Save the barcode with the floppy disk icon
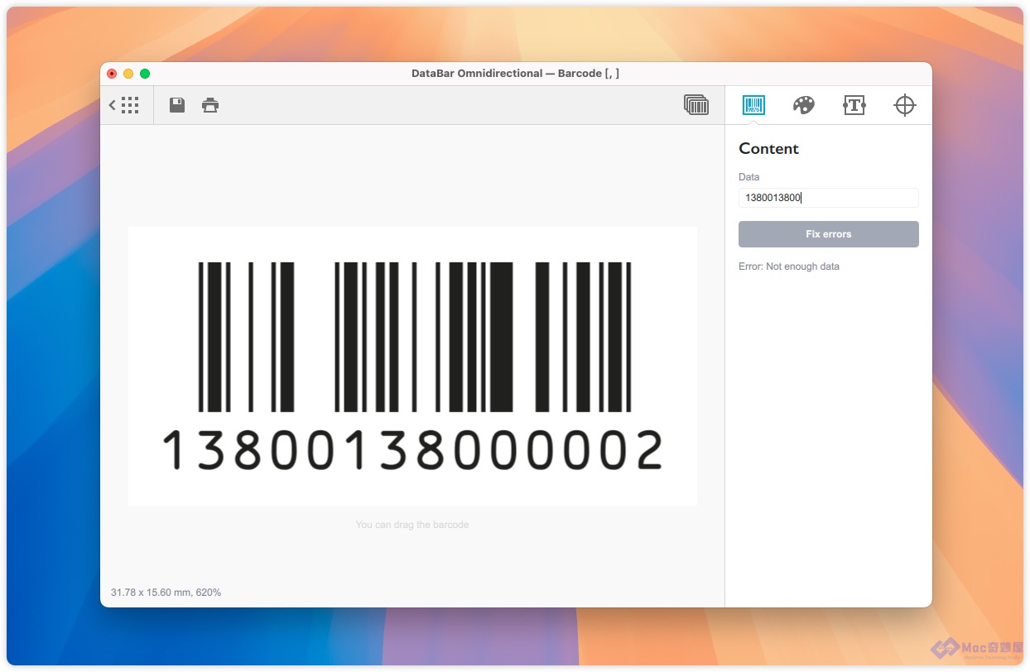Viewport: 1030px width, 672px height. pos(177,105)
